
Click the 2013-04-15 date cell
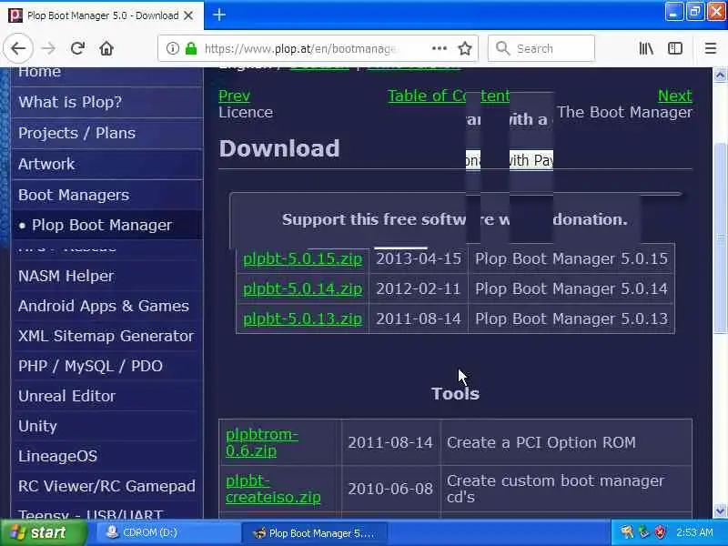click(x=419, y=258)
